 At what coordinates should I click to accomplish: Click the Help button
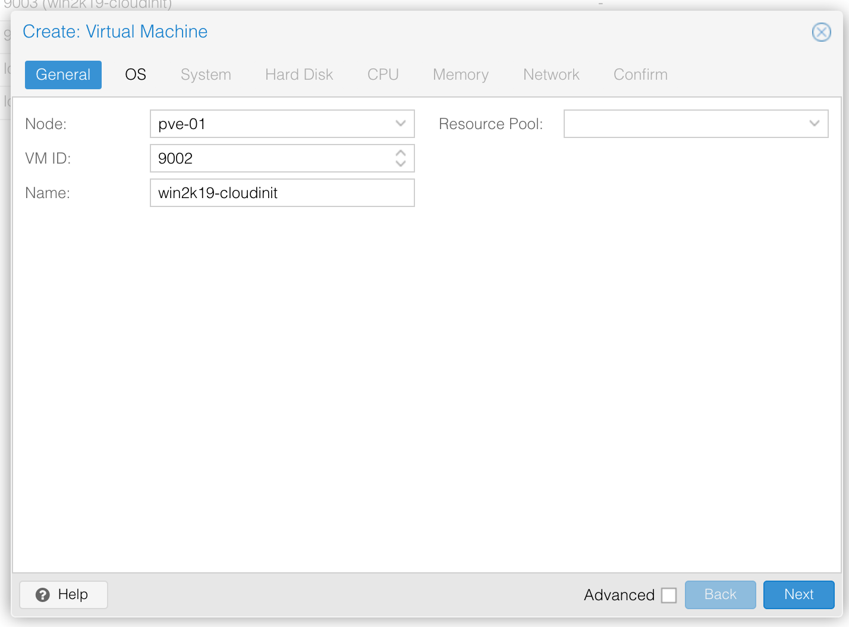63,595
